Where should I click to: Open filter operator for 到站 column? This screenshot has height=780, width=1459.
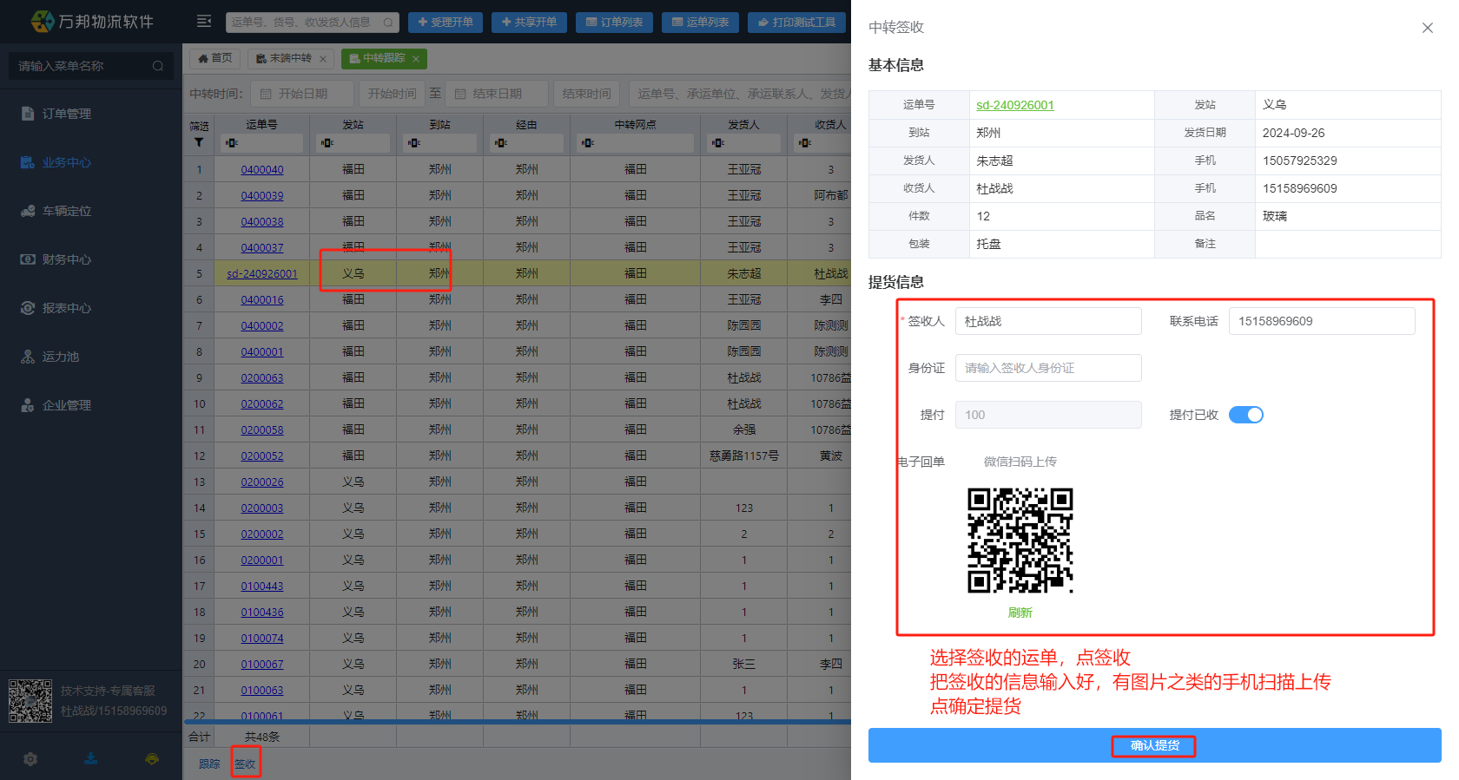414,143
